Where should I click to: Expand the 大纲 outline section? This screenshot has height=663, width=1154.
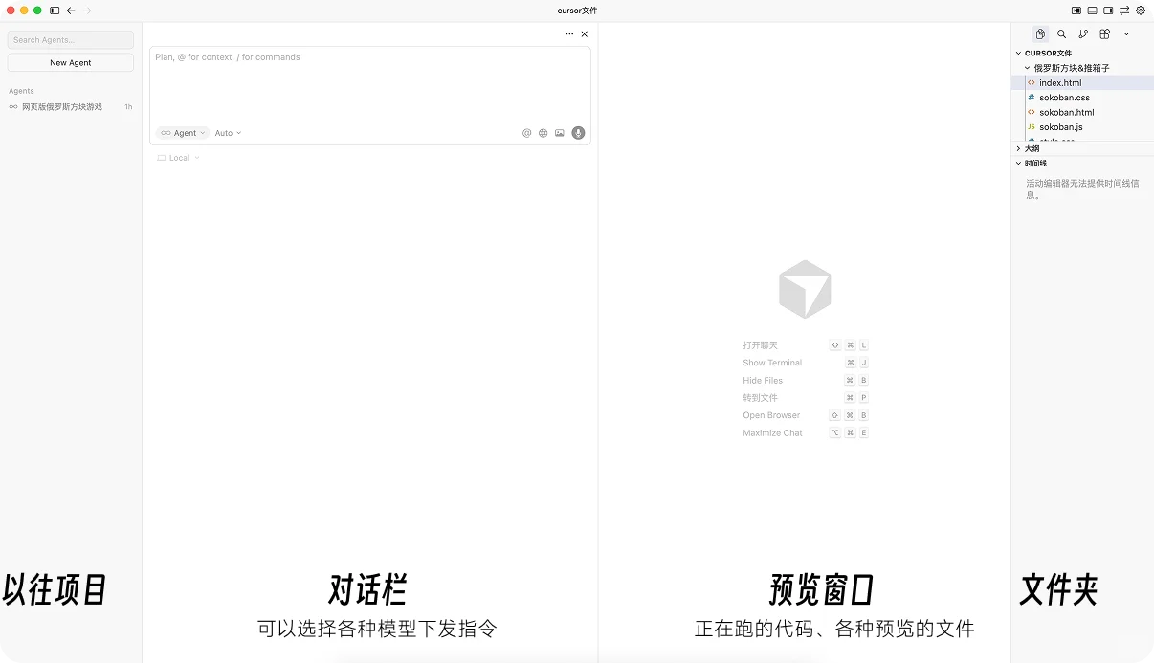[1019, 148]
